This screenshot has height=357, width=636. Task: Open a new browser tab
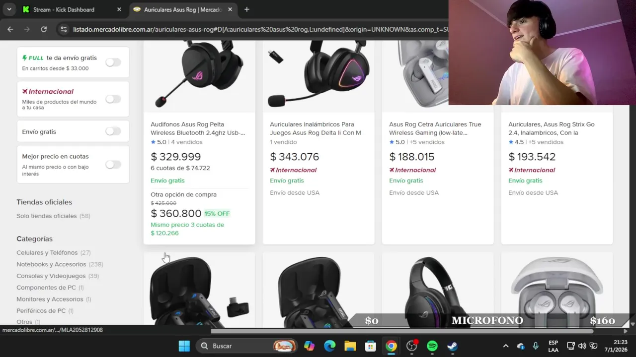tap(246, 9)
